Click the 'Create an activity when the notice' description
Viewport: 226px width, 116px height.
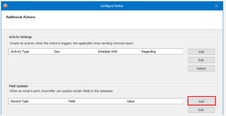(72, 43)
